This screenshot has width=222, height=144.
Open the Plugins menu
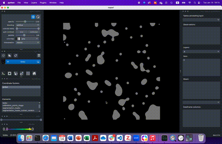43,3
